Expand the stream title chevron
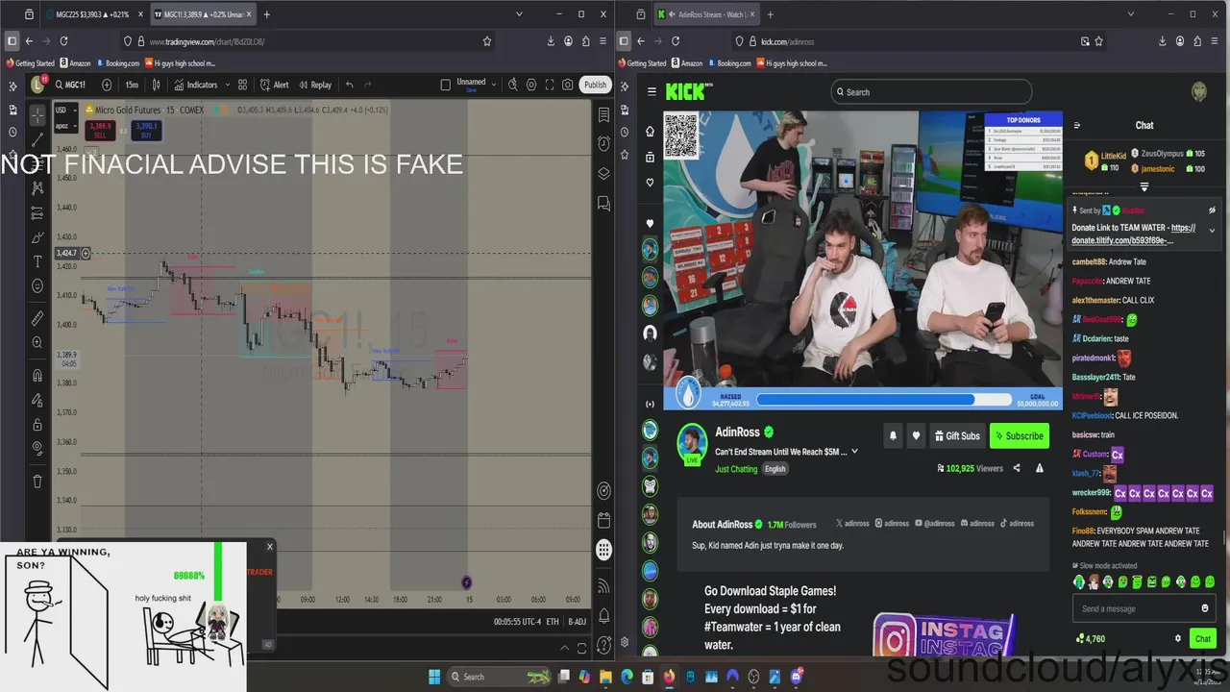Viewport: 1230px width, 692px height. coord(854,452)
